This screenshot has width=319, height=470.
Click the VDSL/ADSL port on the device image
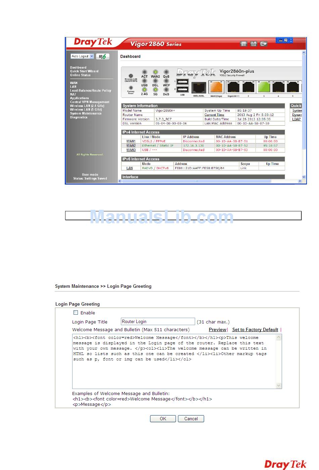[x=198, y=88]
